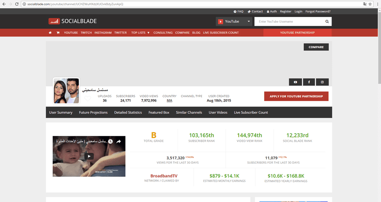
Task: Expand the Top Lists menu
Action: tap(140, 33)
